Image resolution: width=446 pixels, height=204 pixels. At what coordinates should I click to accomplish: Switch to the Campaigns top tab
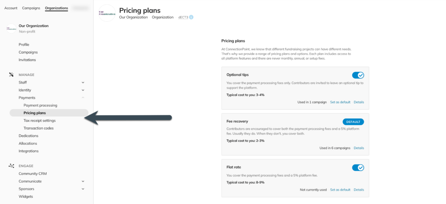(x=31, y=8)
